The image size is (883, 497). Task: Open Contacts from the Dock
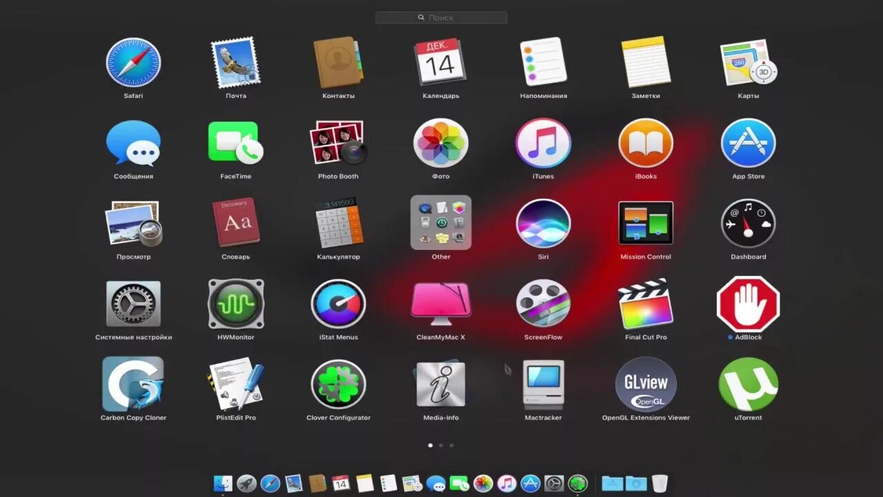click(317, 483)
